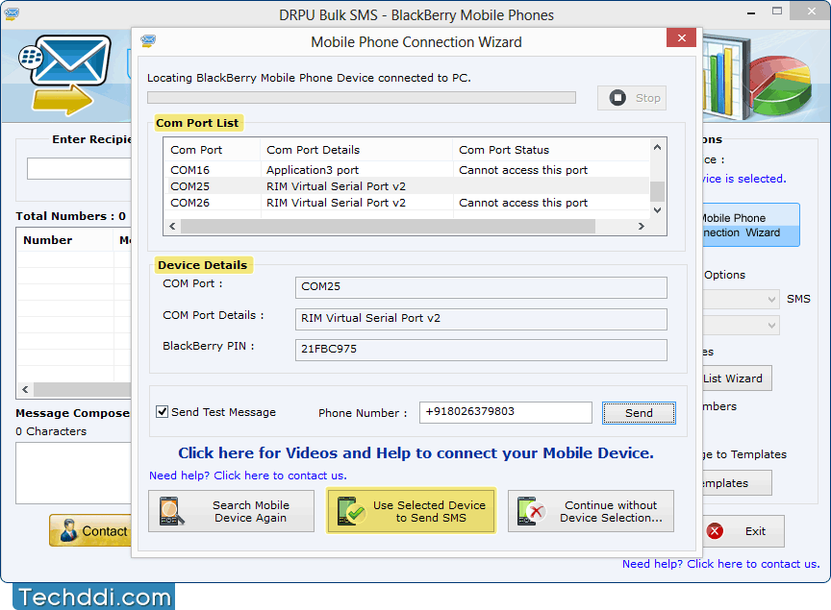
Task: Click the Contact button in main window
Action: point(90,530)
